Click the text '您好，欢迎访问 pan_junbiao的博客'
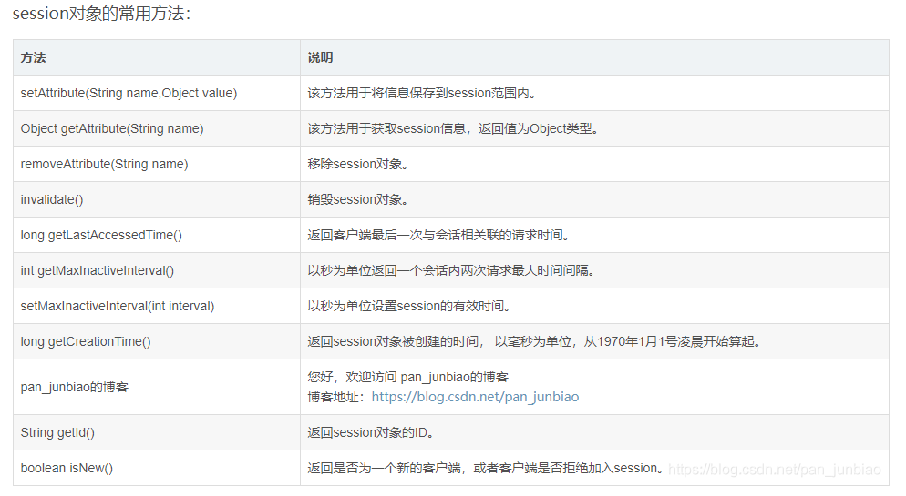The image size is (906, 496). pyautogui.click(x=408, y=377)
